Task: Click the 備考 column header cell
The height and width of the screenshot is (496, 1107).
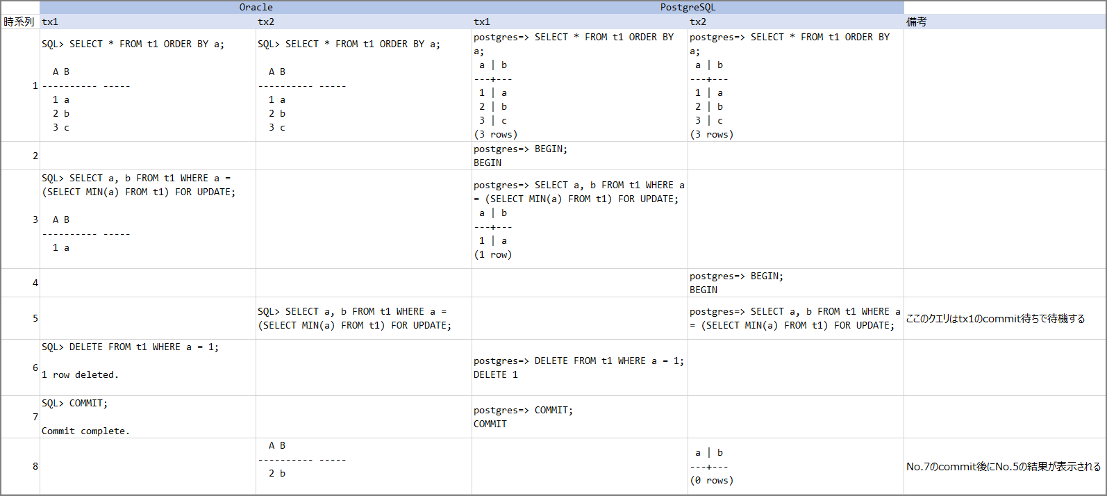Action: click(1004, 22)
